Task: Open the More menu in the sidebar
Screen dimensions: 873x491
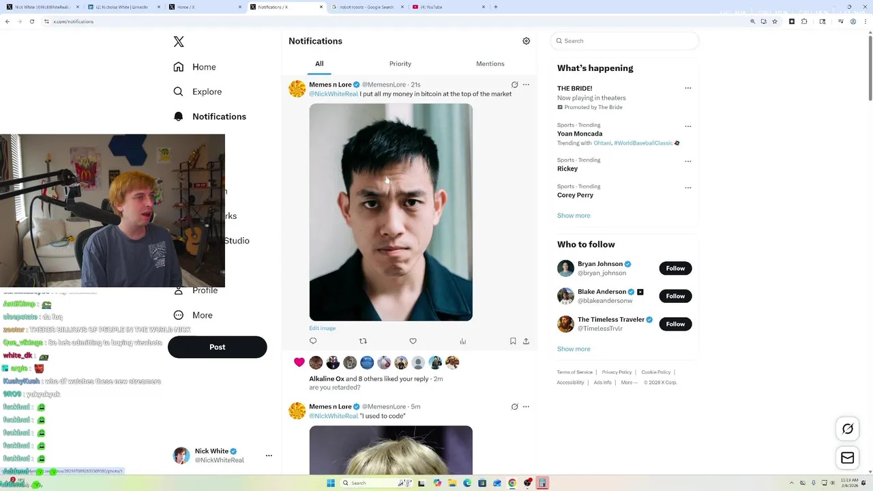Action: [193, 315]
